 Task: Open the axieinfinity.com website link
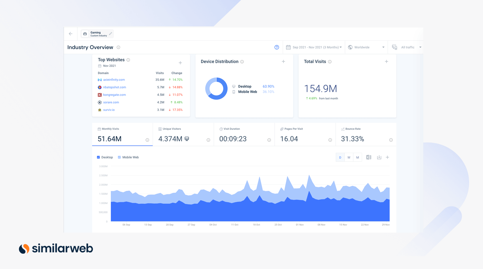click(114, 80)
